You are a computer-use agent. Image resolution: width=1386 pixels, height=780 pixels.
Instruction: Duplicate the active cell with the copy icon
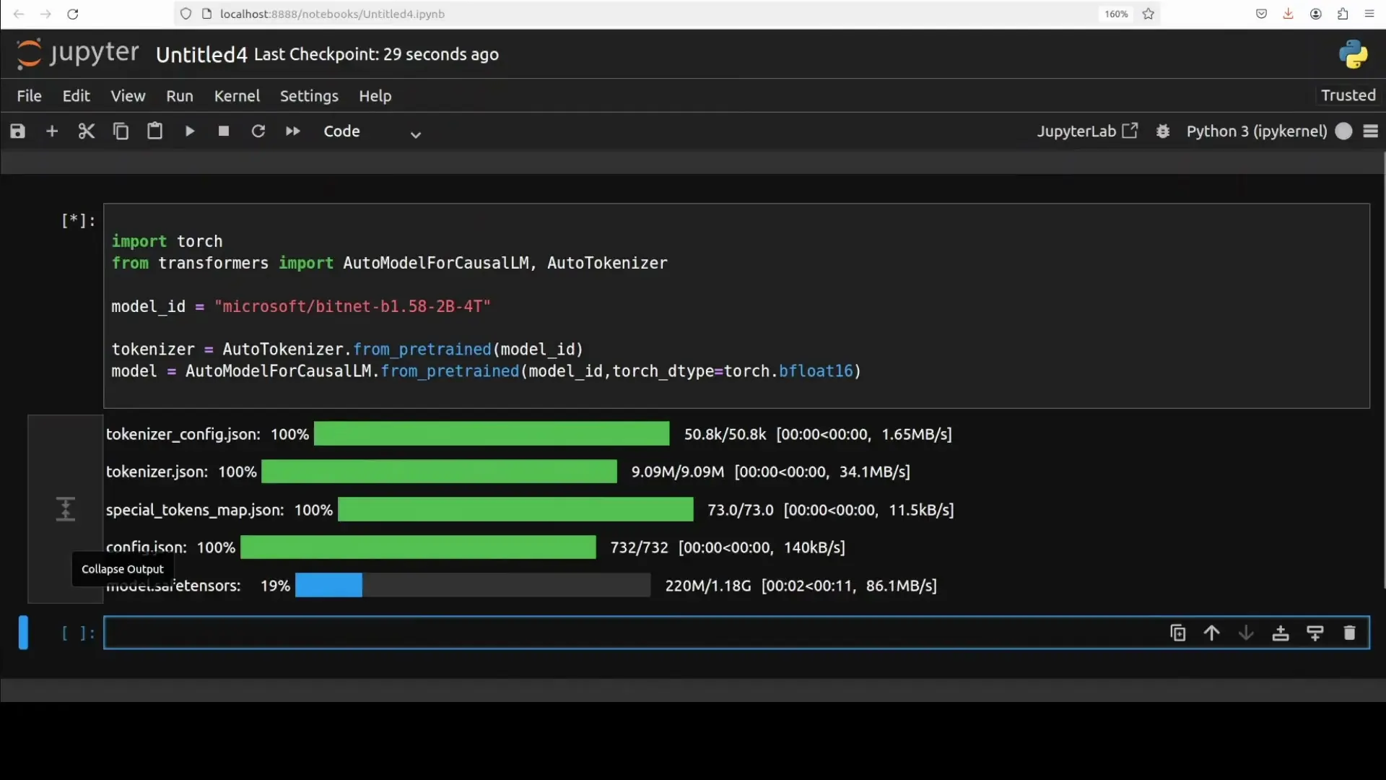[1177, 633]
